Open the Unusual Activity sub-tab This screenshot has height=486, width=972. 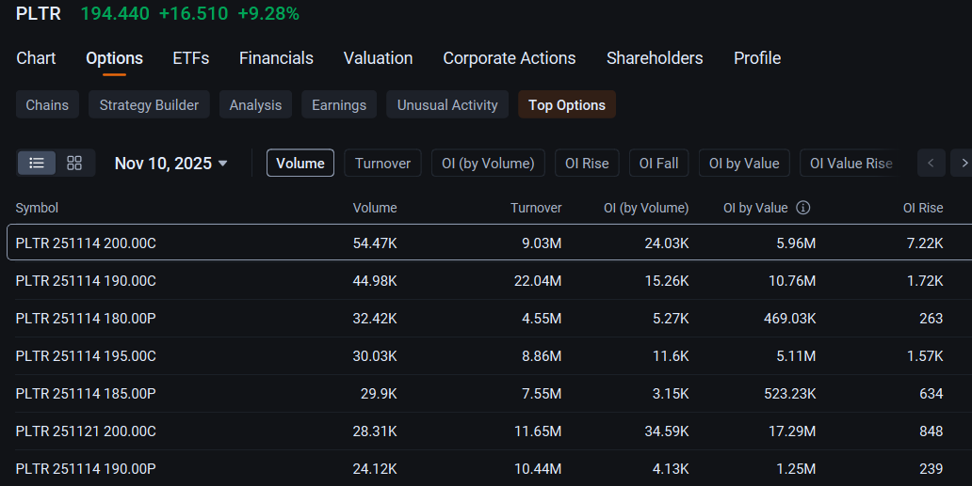pos(447,105)
